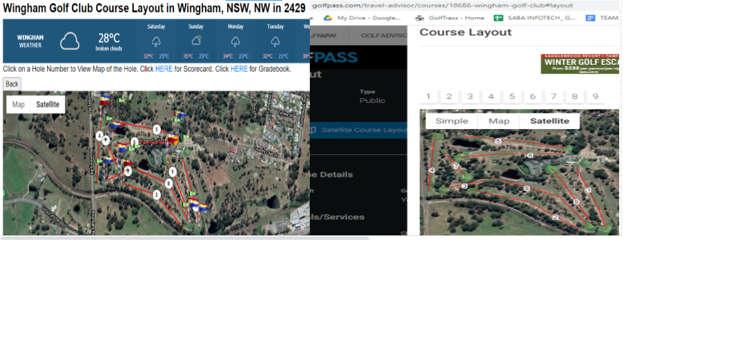Select hole 1 button in GolfPass layout
This screenshot has height=341, width=745.
coord(428,96)
